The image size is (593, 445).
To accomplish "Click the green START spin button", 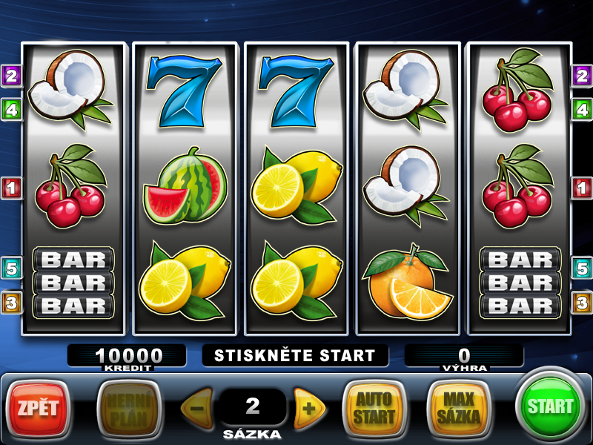I will [x=549, y=406].
